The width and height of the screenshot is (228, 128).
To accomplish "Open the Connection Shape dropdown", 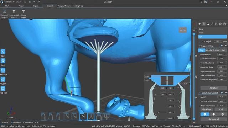I will tap(222, 67).
